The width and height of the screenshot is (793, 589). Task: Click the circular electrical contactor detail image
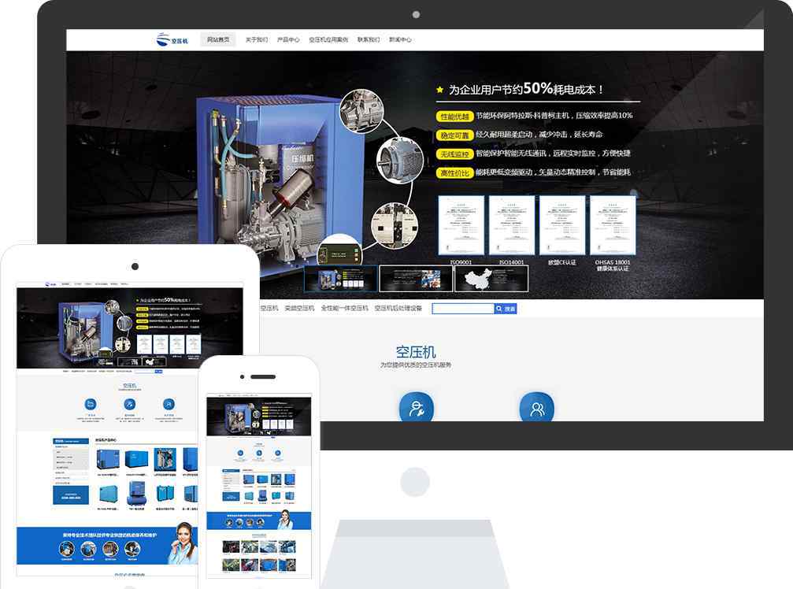pos(395,224)
